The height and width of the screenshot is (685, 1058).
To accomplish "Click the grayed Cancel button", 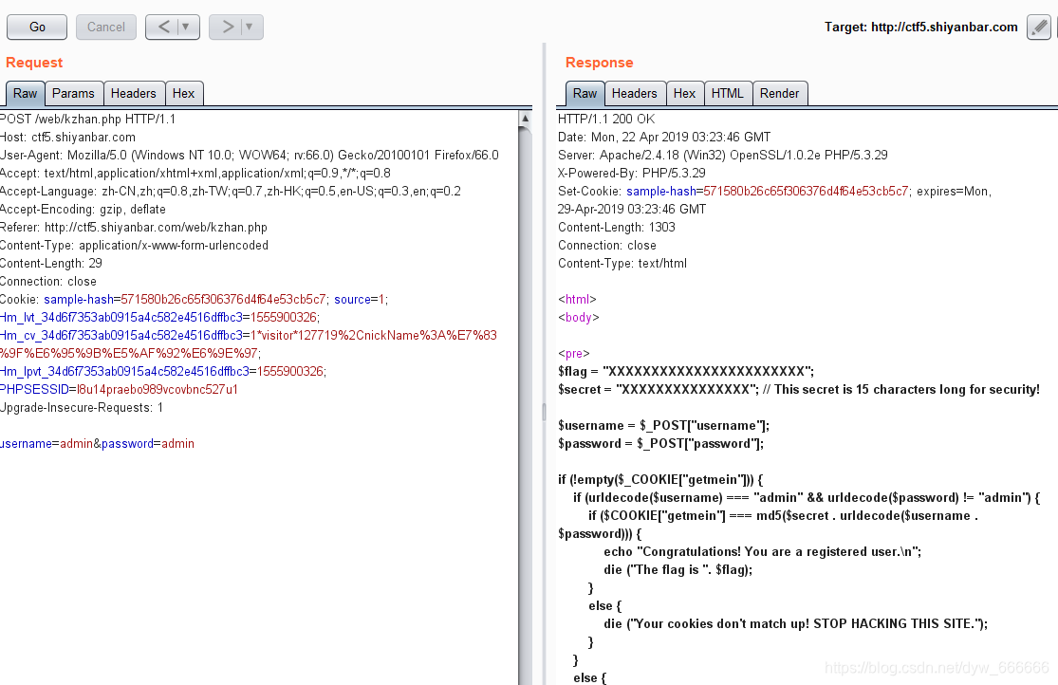I will tap(106, 27).
